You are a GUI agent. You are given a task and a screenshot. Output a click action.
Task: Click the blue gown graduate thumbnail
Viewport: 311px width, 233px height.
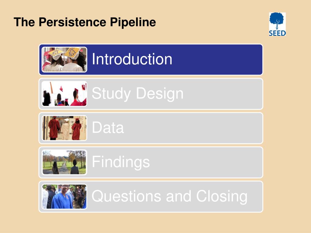coord(64,197)
